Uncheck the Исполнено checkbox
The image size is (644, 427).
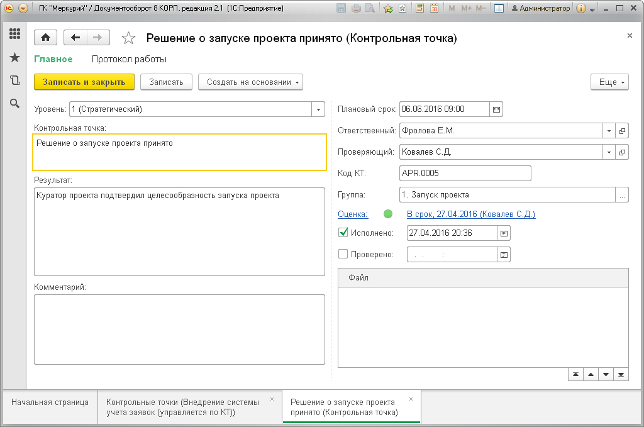pyautogui.click(x=343, y=233)
